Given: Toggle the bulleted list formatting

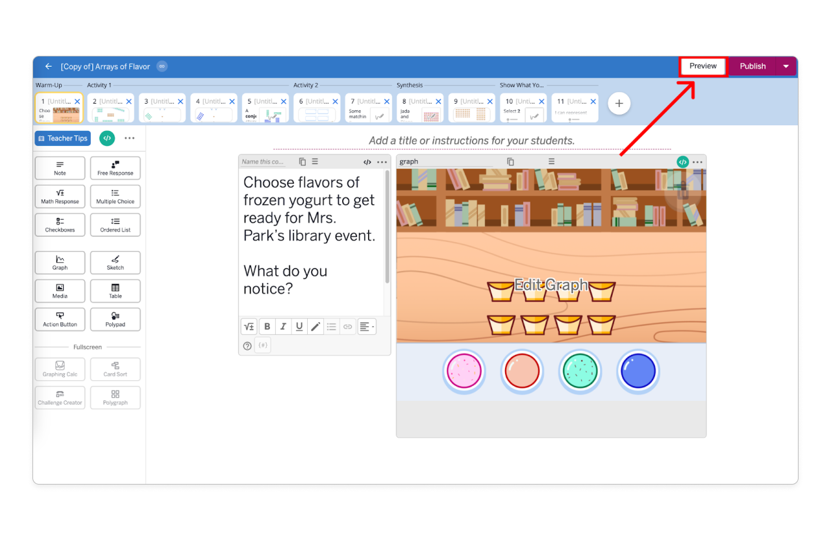Looking at the screenshot, I should click(332, 326).
